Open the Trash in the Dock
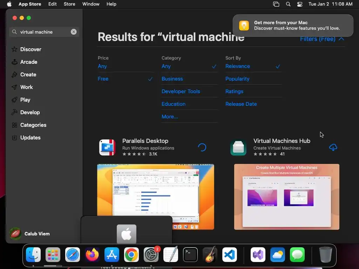359x269 pixels. click(326, 254)
